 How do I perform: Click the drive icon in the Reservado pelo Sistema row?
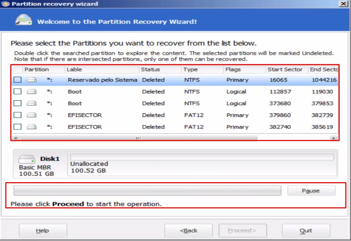click(x=32, y=80)
